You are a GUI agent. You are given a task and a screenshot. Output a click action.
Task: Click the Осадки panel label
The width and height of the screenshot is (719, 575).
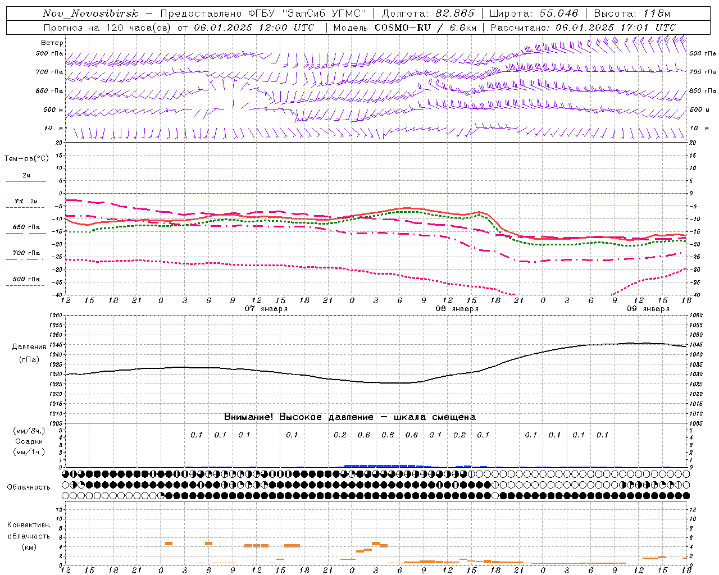click(30, 441)
